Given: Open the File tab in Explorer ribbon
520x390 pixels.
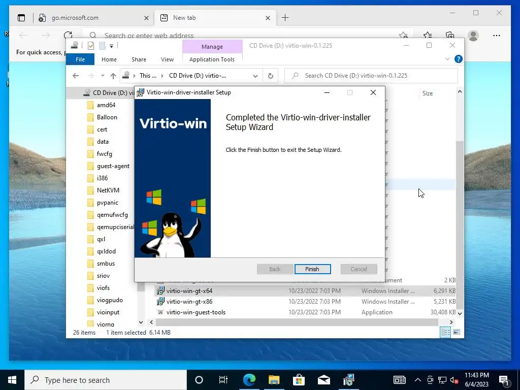Looking at the screenshot, I should point(80,59).
